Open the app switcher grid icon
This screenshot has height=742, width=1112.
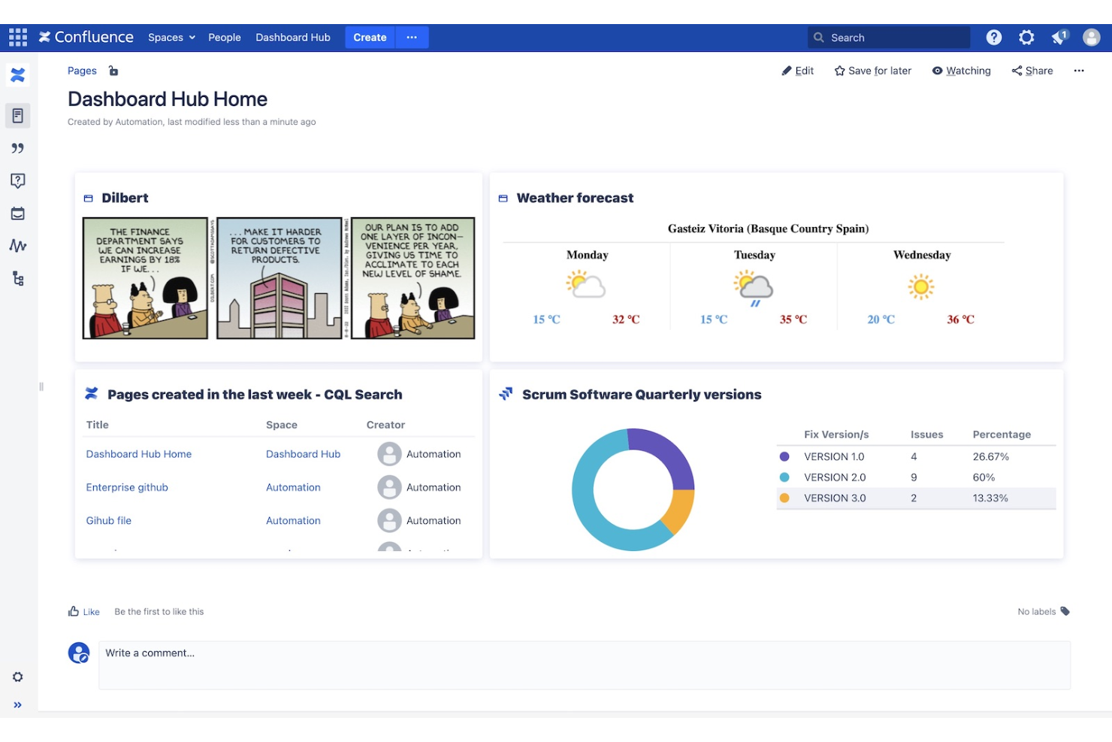pos(18,38)
